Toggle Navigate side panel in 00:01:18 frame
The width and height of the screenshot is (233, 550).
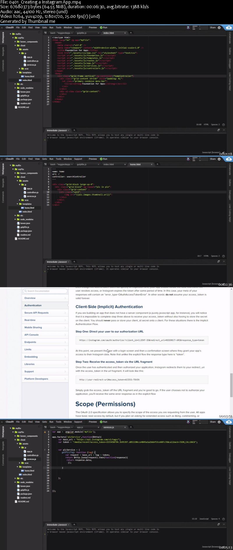pyautogui.click(x=3, y=51)
